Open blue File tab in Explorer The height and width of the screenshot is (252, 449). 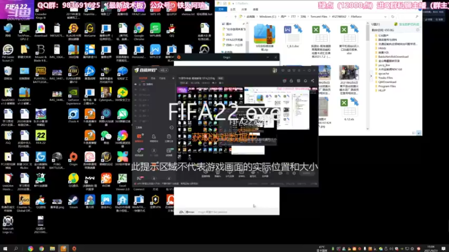click(221, 9)
